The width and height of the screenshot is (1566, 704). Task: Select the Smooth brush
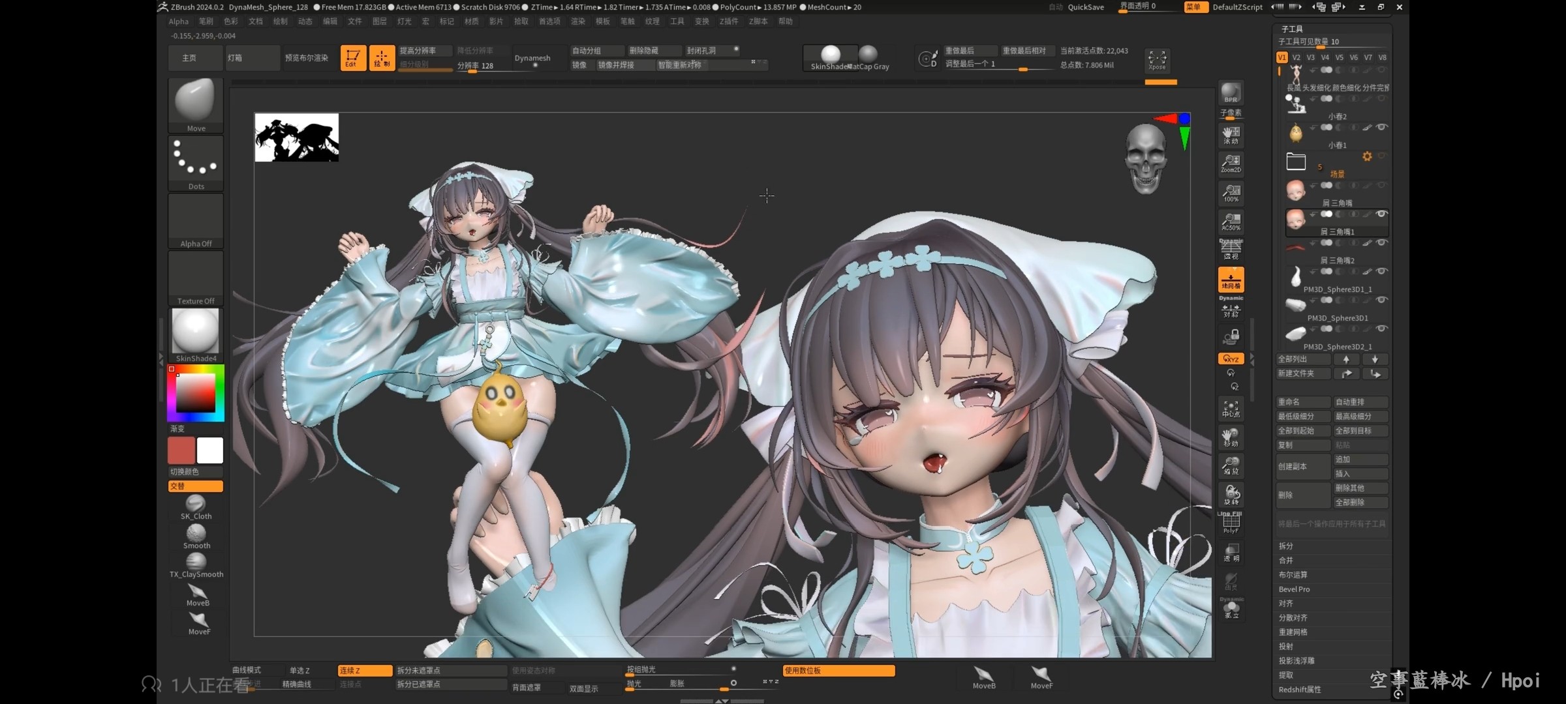pos(196,536)
